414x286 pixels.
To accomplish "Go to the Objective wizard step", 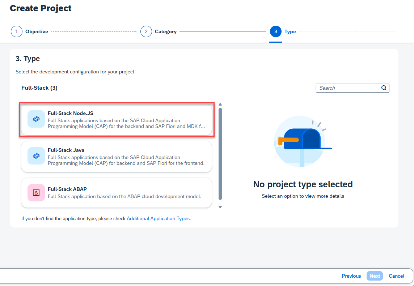I will click(x=37, y=31).
